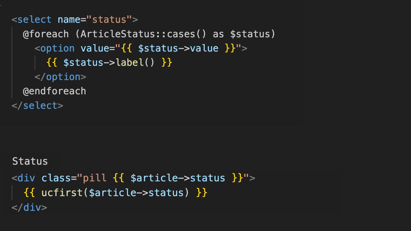Click the opening option tag name

coord(57,48)
